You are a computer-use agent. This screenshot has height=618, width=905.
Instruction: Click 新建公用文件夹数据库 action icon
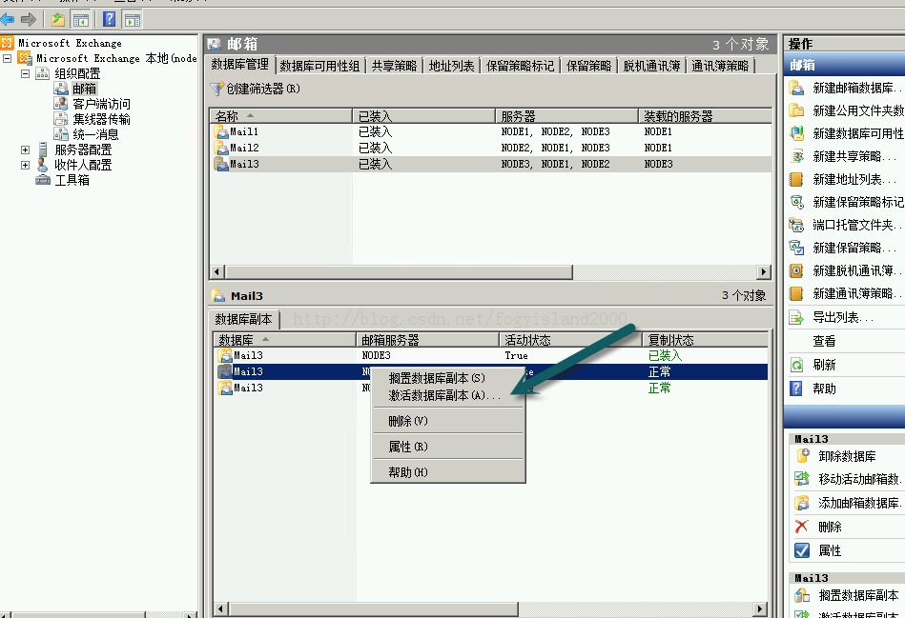click(x=796, y=110)
